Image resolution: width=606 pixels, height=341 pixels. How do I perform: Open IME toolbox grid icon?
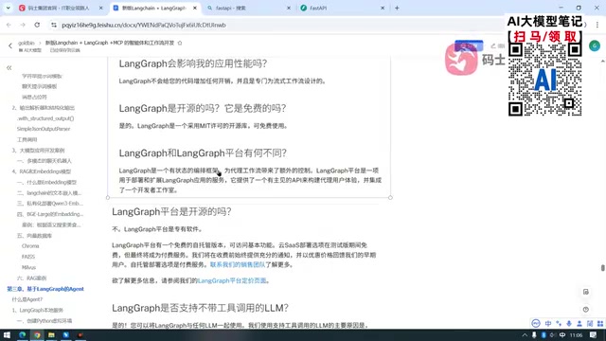[599, 323]
